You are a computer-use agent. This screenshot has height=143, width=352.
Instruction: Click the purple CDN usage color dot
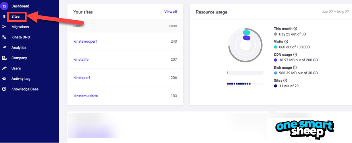tap(275, 60)
